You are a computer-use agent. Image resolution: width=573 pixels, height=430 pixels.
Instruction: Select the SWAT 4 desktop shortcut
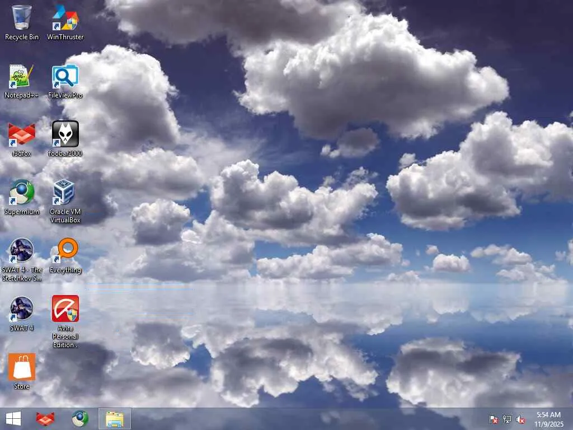click(x=22, y=314)
